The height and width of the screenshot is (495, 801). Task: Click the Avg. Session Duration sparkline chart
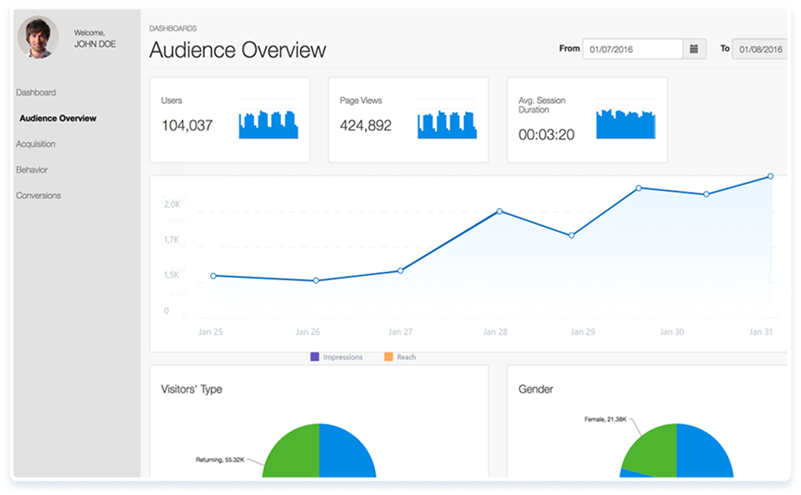(626, 124)
